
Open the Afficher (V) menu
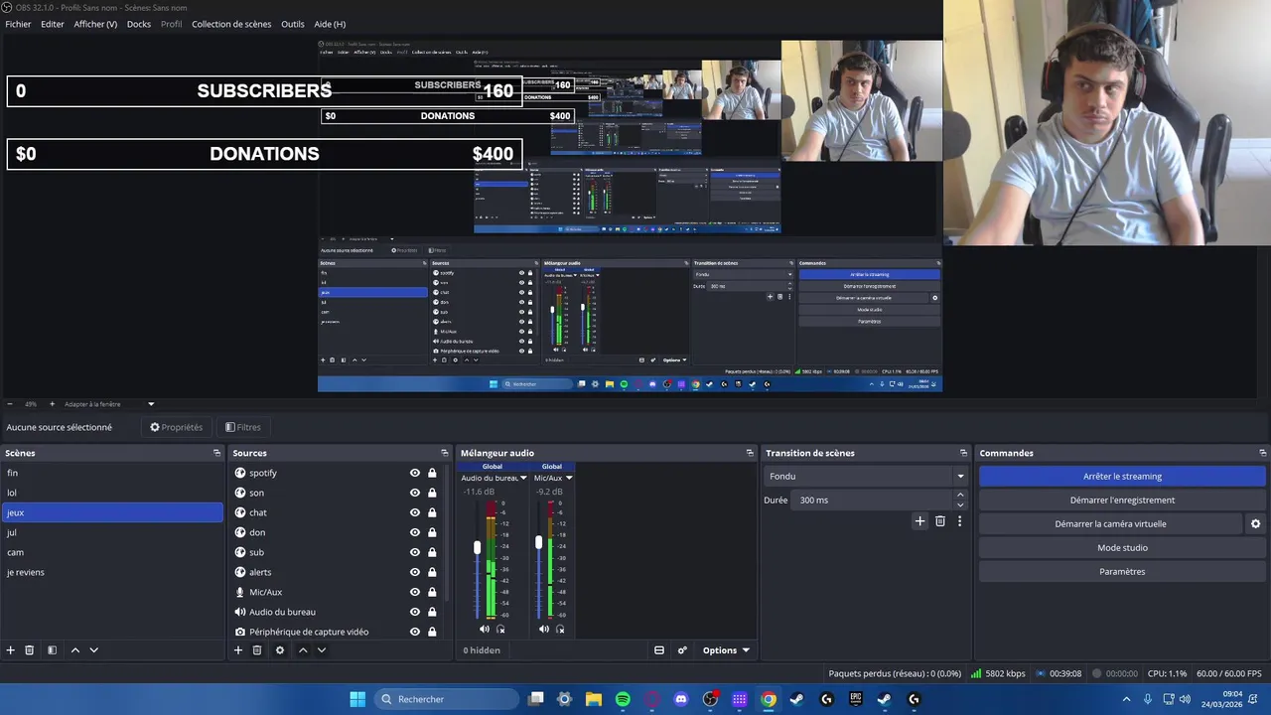click(95, 24)
